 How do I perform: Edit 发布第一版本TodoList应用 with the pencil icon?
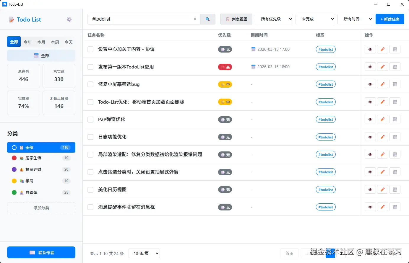coord(382,66)
